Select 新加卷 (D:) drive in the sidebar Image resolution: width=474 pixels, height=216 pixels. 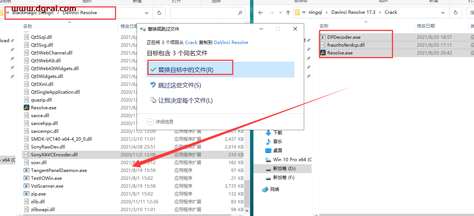(284, 169)
